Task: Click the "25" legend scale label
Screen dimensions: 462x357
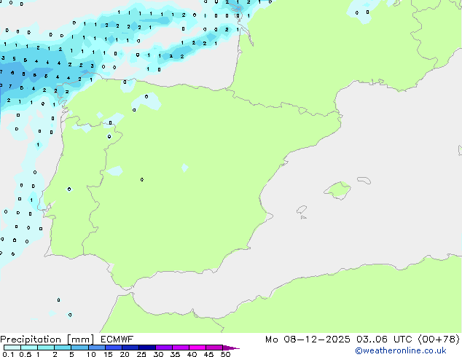Action: tap(141, 354)
